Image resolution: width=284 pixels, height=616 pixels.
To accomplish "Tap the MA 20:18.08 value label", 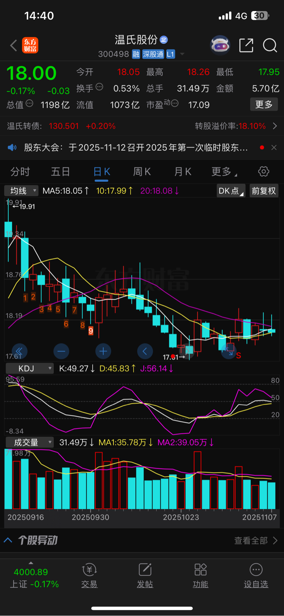I will click(x=160, y=191).
